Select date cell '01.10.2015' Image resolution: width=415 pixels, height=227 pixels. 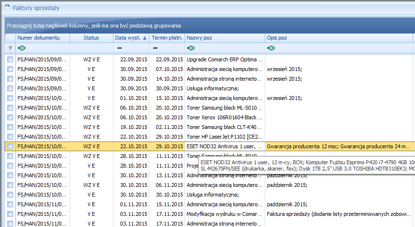point(131,98)
